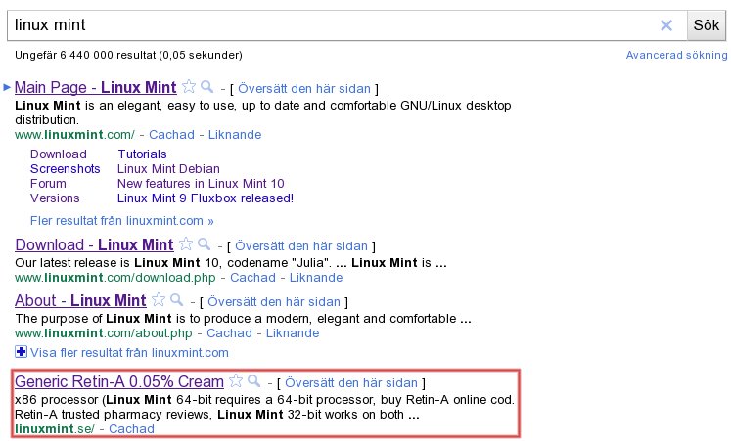The height and width of the screenshot is (441, 731).
Task: Preview the Main Page result with magnifier icon
Action: point(206,87)
